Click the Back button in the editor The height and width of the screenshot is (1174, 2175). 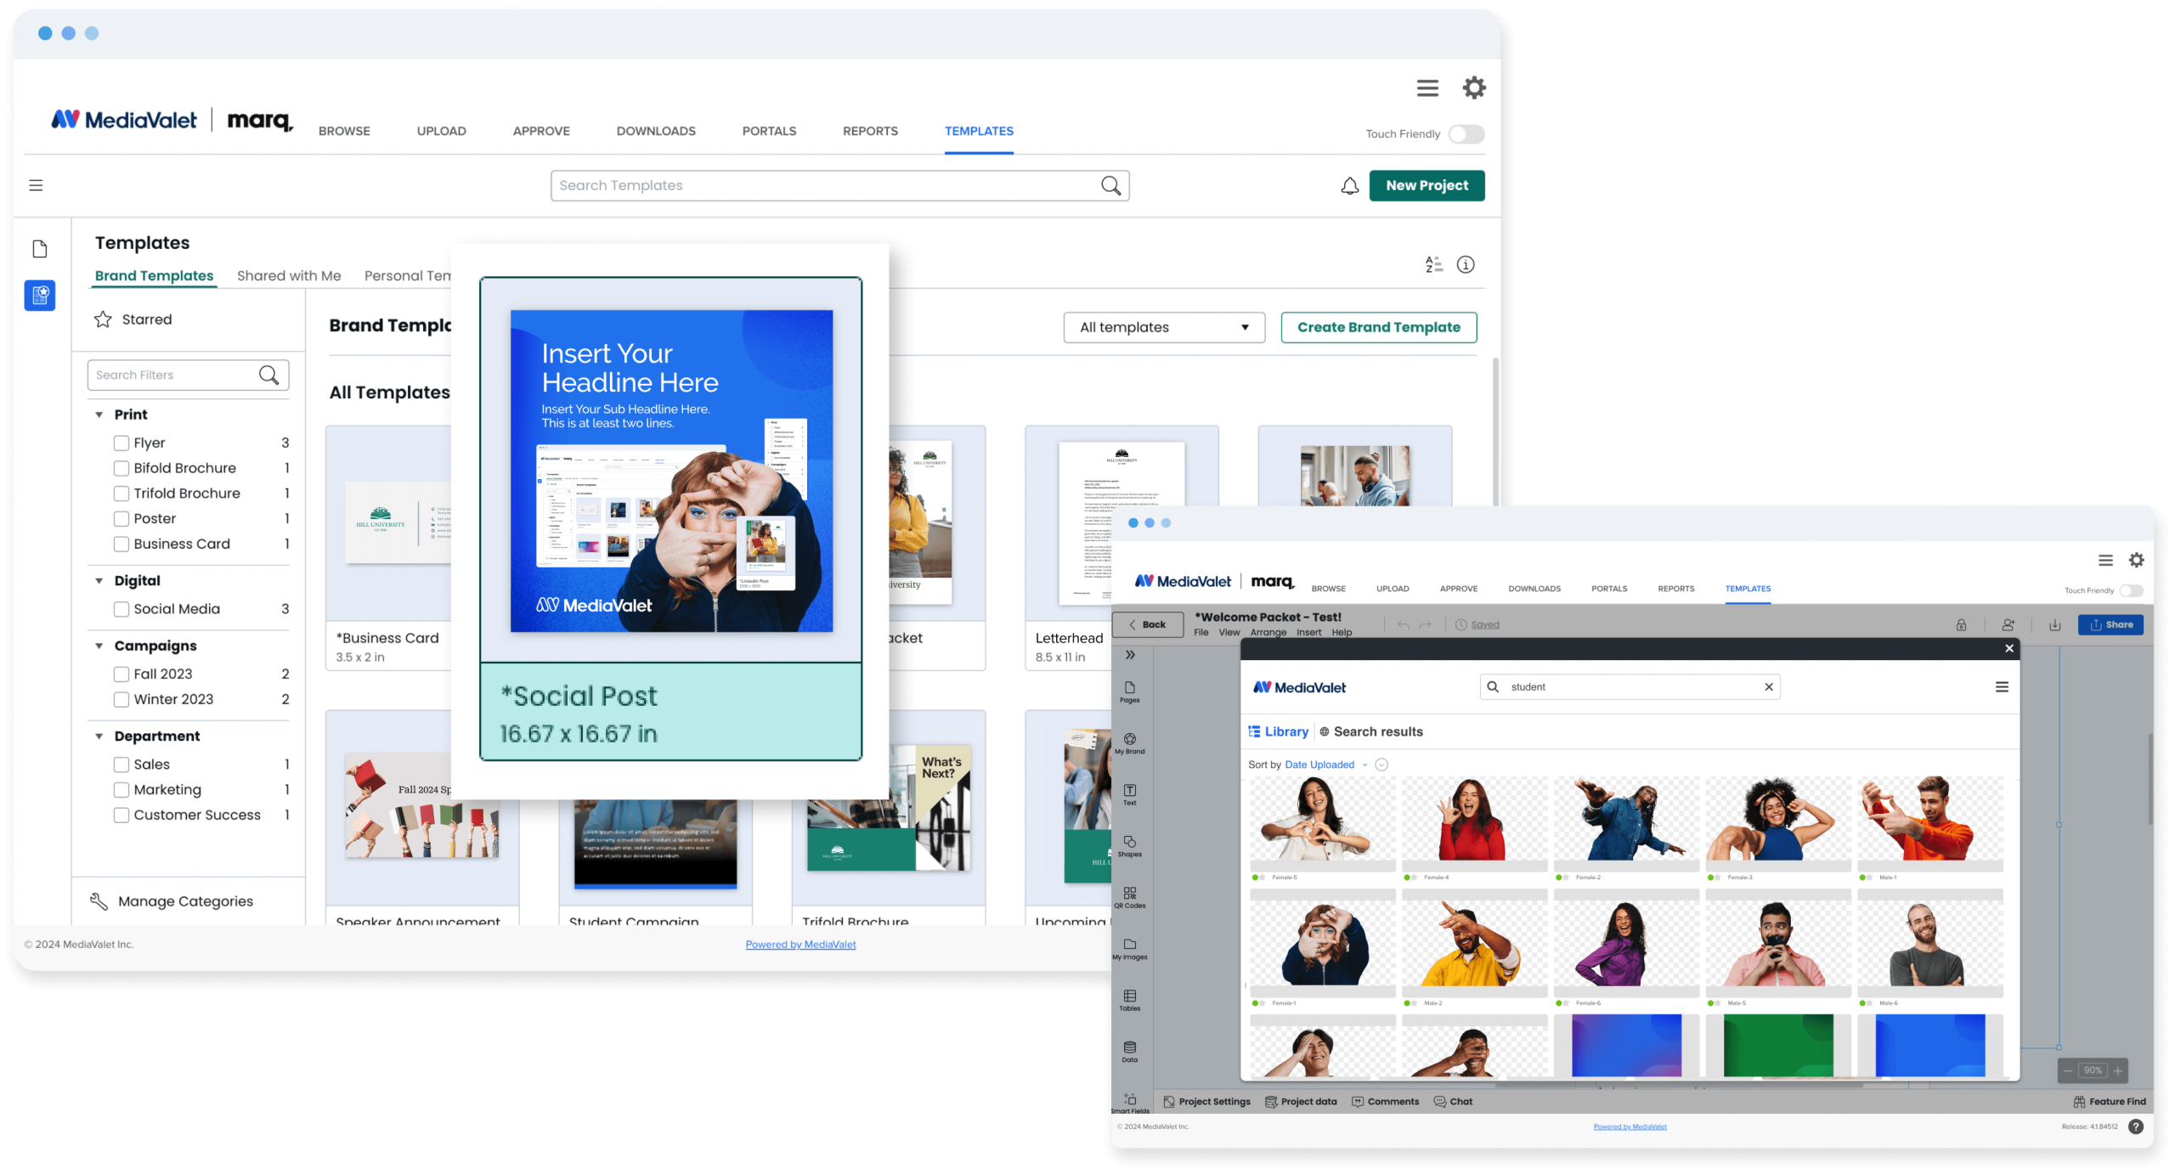(1147, 624)
